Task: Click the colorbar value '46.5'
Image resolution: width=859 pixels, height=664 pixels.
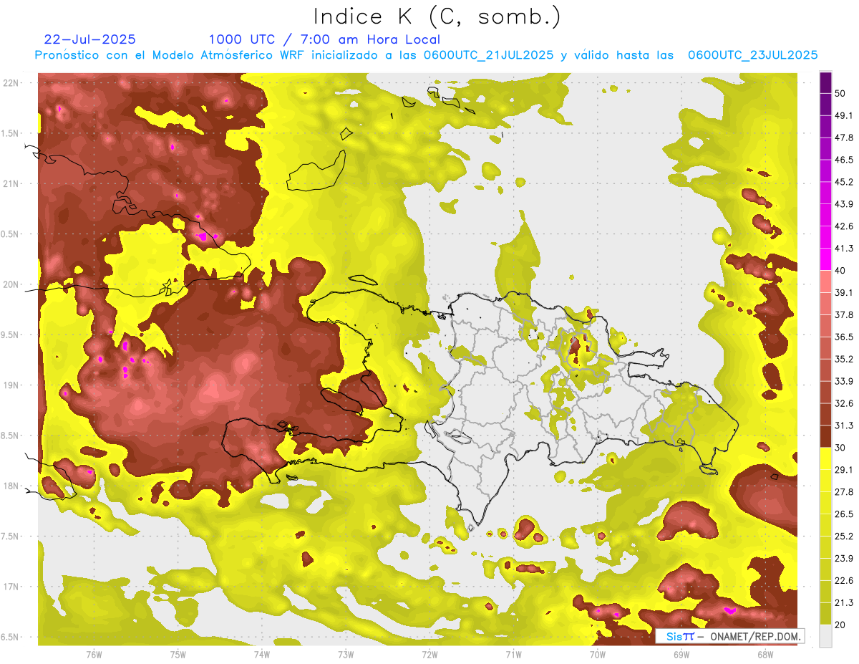Action: tap(844, 160)
